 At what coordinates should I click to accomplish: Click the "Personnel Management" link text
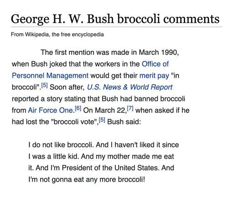pos(50,75)
